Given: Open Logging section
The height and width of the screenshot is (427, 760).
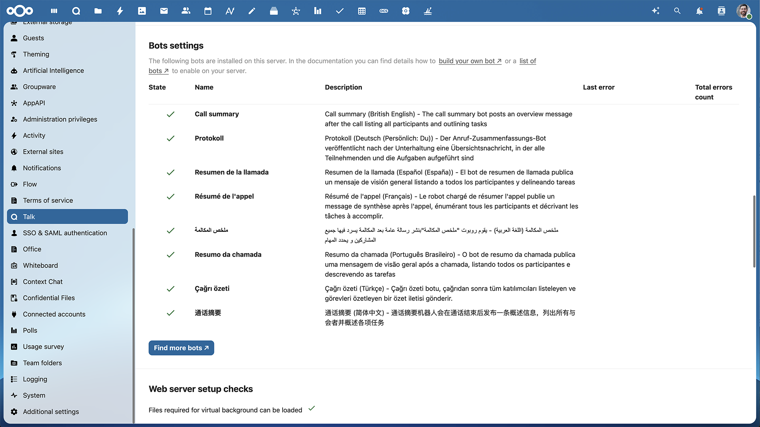Looking at the screenshot, I should 67,379.
